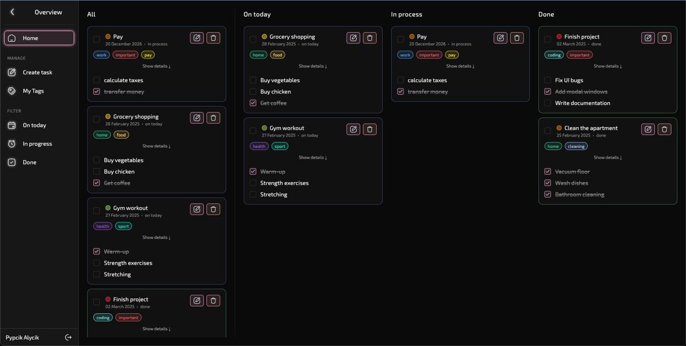Image resolution: width=686 pixels, height=346 pixels.
Task: Delete Pay task in In process column
Action: [517, 38]
